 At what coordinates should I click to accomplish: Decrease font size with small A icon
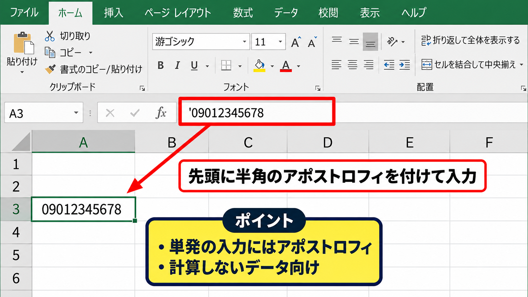tap(312, 42)
